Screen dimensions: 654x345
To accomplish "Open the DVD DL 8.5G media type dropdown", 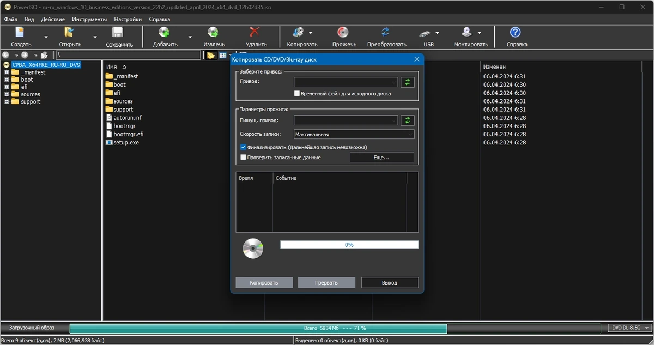I will 630,328.
